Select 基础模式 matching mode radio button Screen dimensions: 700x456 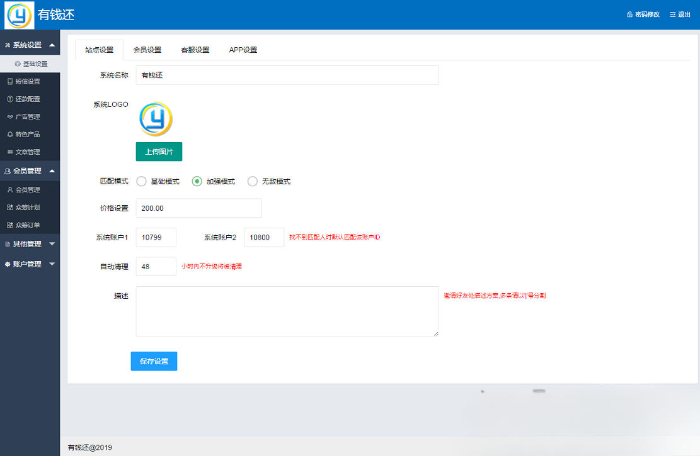[141, 181]
